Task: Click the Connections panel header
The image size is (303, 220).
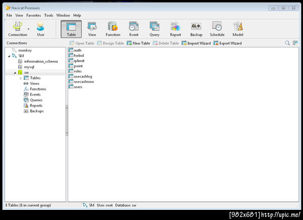Action: [x=17, y=43]
